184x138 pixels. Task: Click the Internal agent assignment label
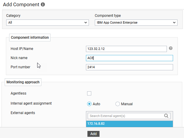point(31,103)
